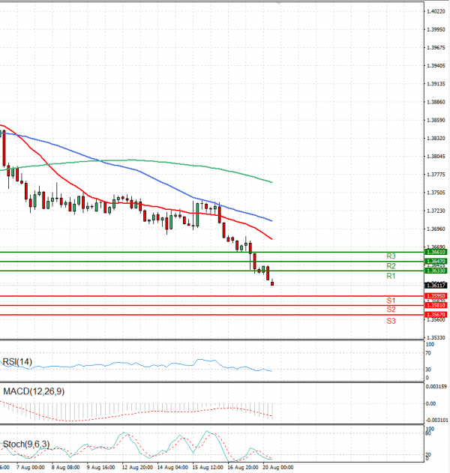
Task: Select the 1.36330 green price tag
Action: coord(436,271)
